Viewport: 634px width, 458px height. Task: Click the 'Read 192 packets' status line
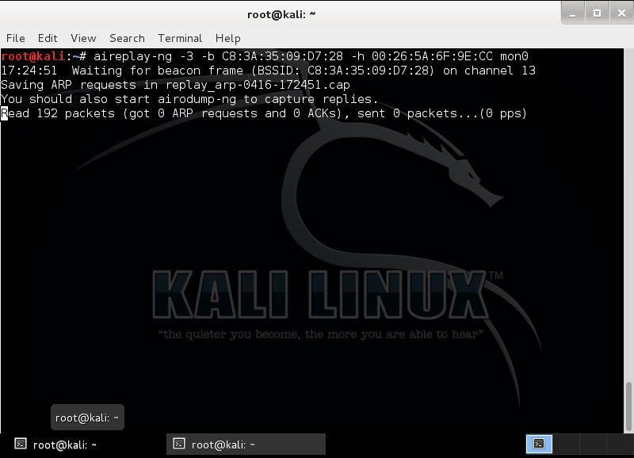(264, 113)
